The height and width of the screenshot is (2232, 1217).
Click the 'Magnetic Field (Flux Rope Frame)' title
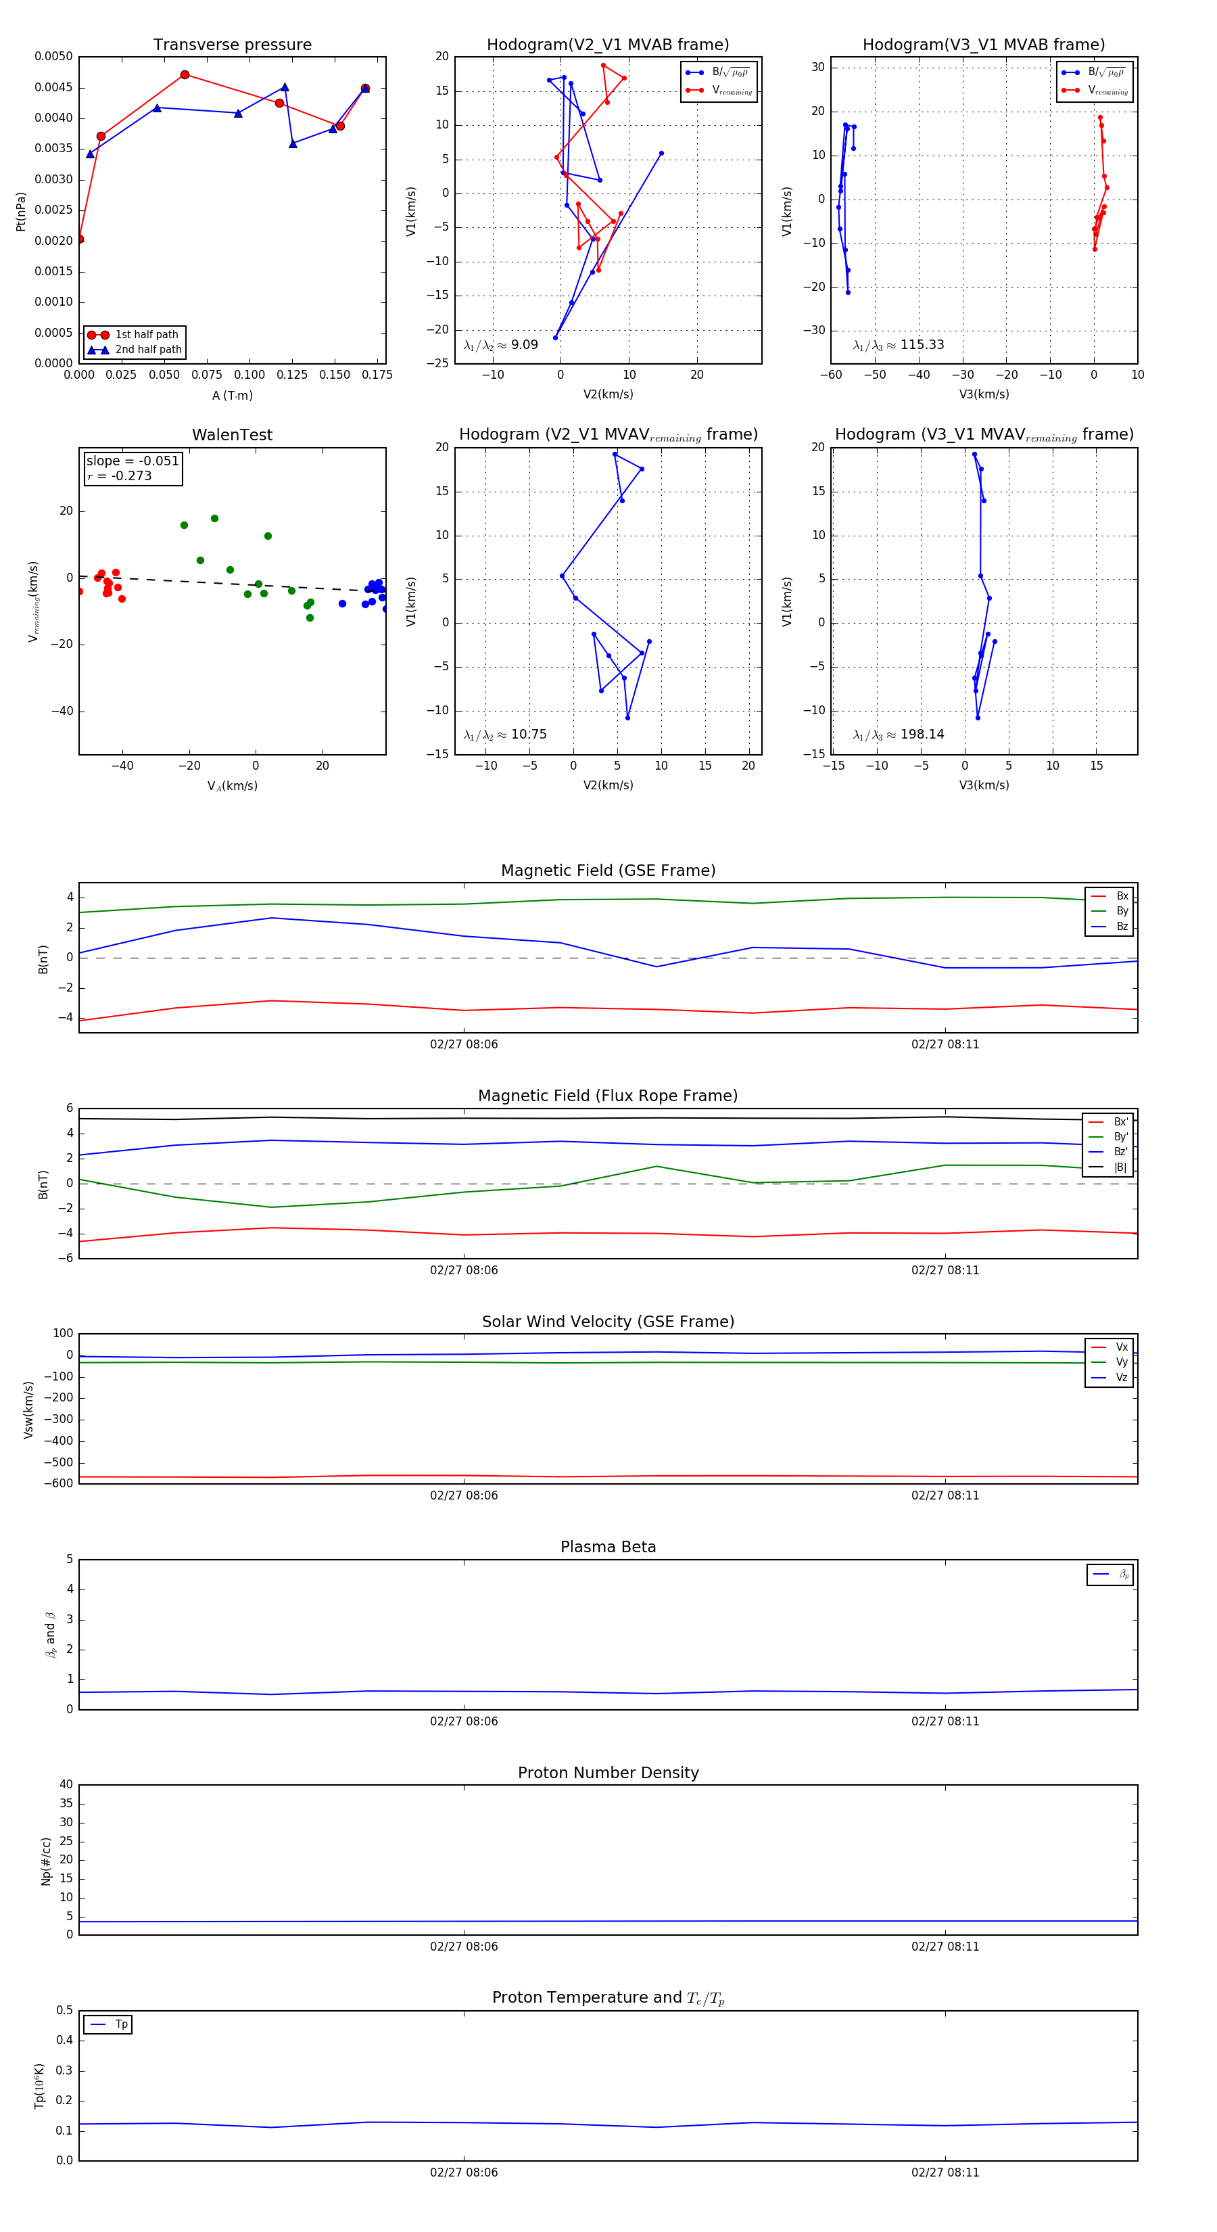(608, 1096)
